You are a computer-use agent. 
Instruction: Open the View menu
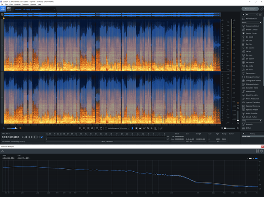tap(11, 5)
